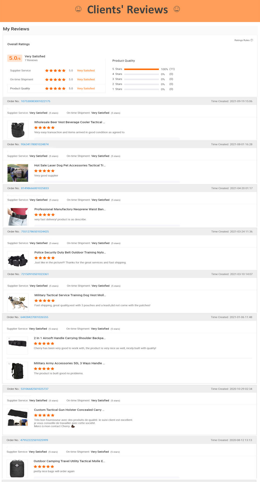Viewport: 260px width, 482px height.
Task: Open the tactical dog vest product thumbnail
Action: [17, 302]
